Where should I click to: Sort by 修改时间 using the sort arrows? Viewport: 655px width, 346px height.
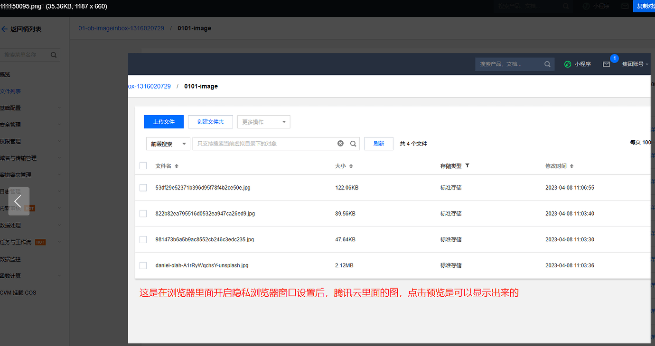click(571, 166)
